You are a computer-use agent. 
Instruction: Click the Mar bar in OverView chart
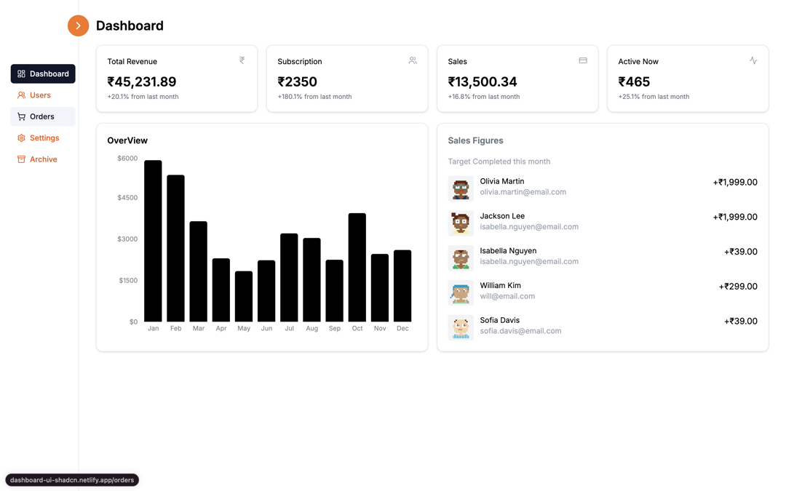199,271
